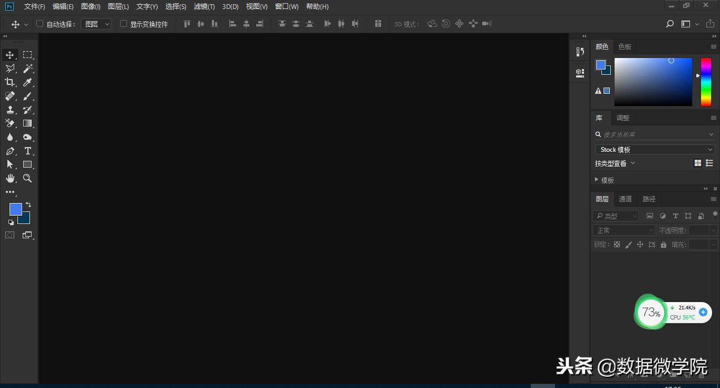This screenshot has height=388, width=720.
Task: Switch library to list view
Action: click(709, 163)
